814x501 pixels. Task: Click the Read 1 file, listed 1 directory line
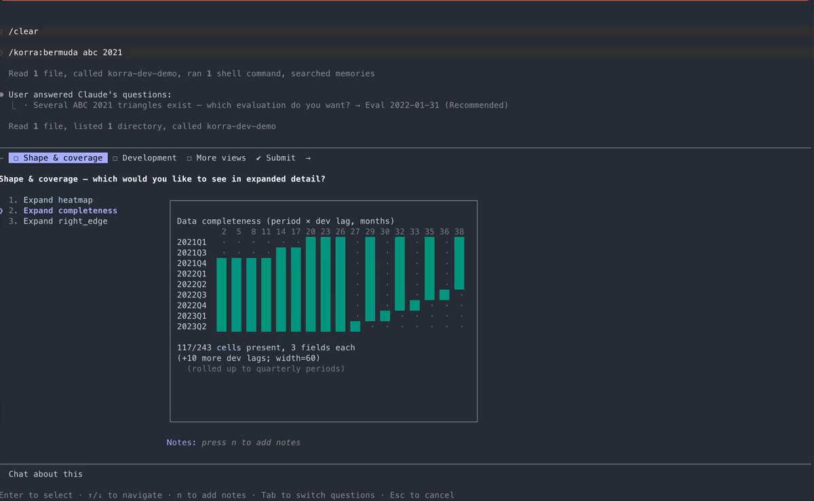coord(142,126)
